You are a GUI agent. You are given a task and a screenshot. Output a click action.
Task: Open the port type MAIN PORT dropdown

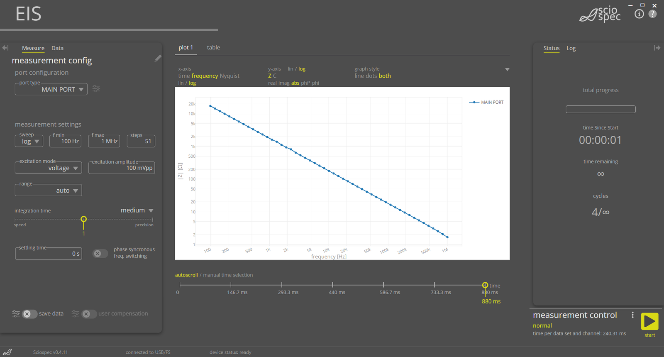(x=51, y=89)
